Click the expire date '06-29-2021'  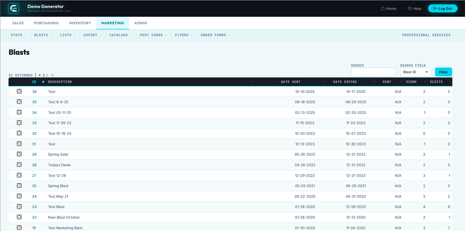tap(356, 186)
